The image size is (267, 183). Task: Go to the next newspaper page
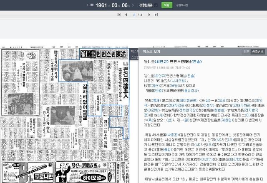(149, 15)
